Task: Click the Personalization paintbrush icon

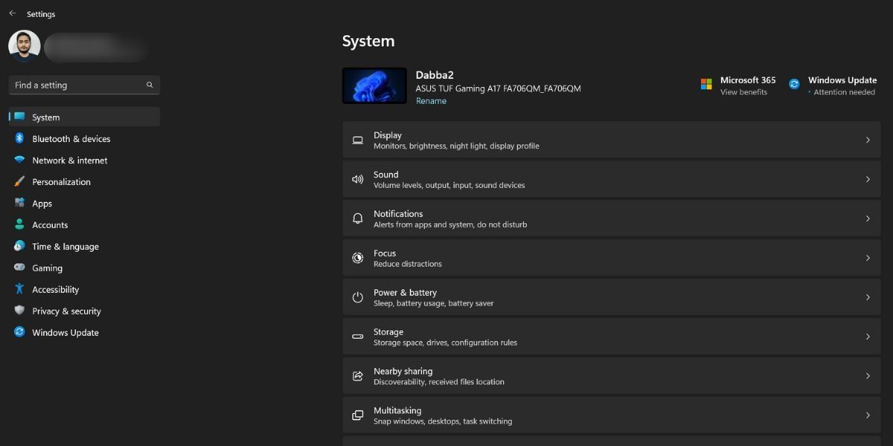Action: tap(19, 181)
